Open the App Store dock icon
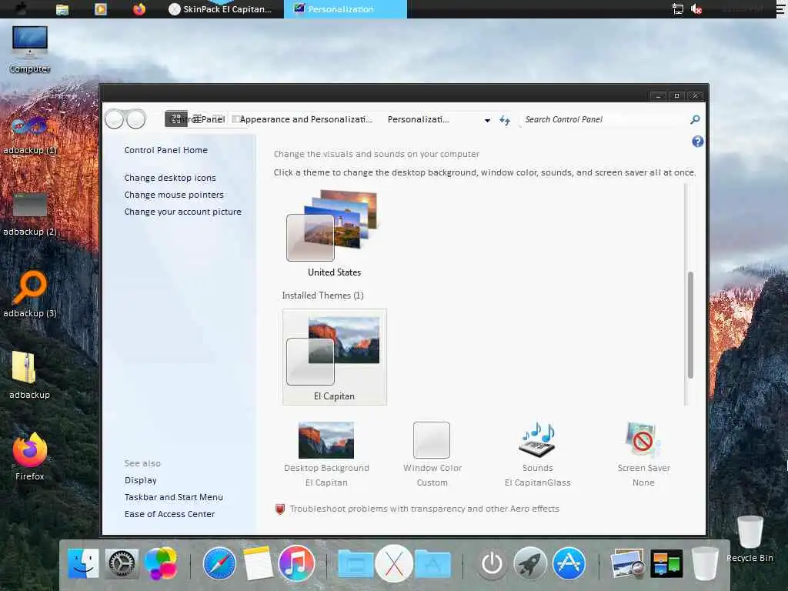Screen dimensions: 788x591 (569, 563)
